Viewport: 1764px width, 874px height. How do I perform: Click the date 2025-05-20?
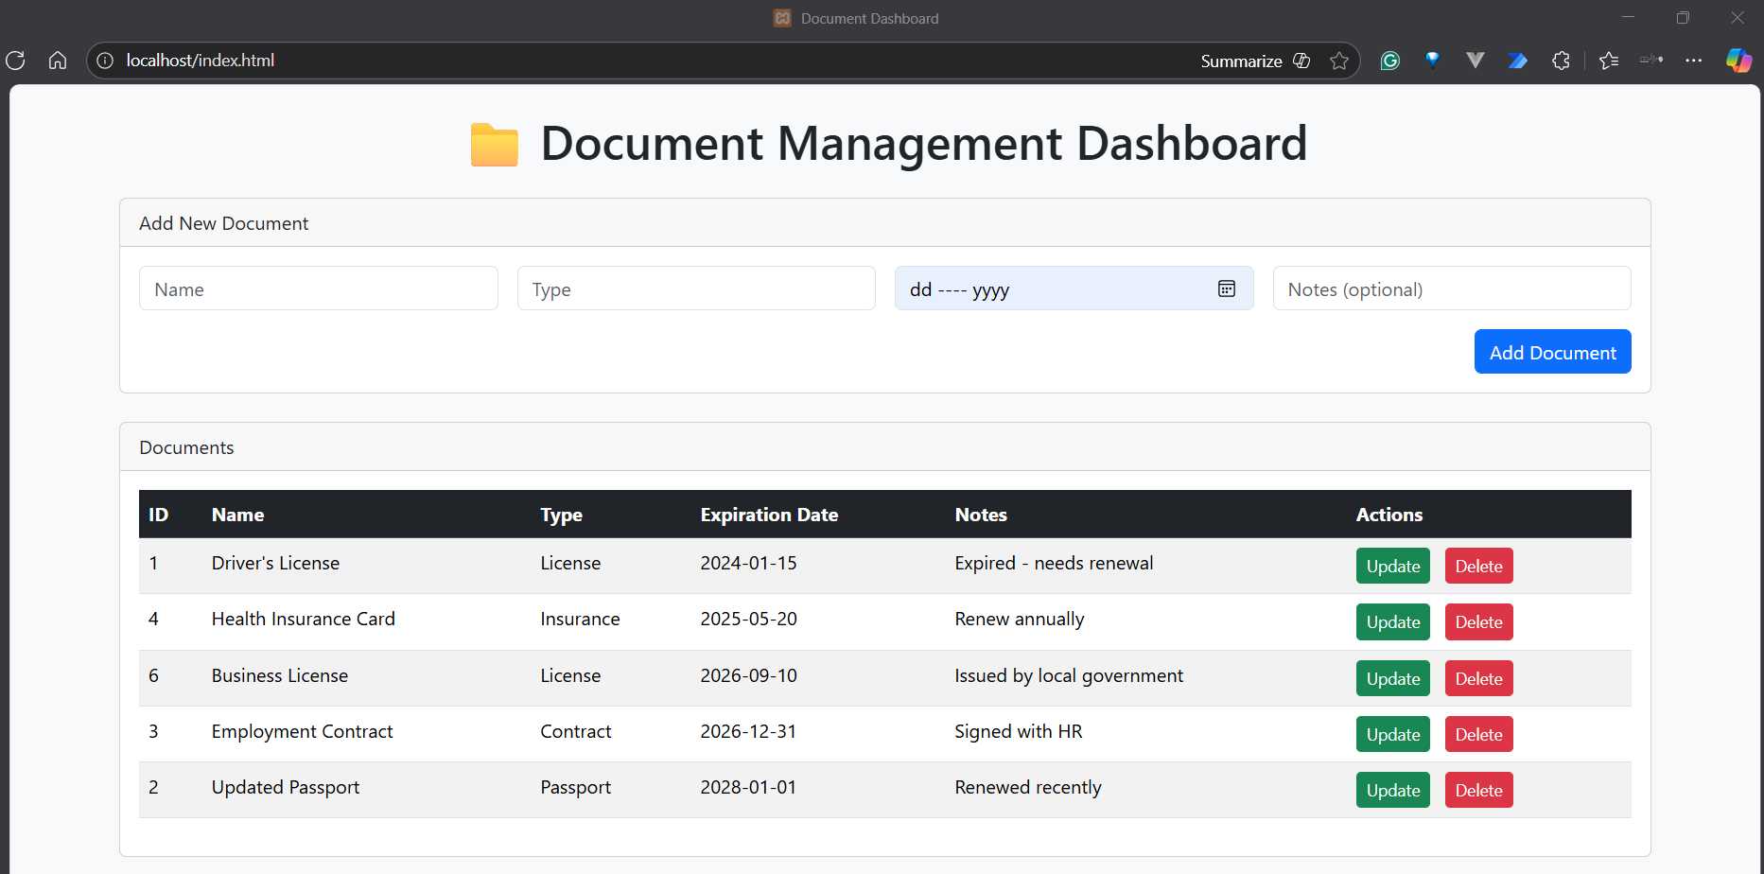click(748, 619)
